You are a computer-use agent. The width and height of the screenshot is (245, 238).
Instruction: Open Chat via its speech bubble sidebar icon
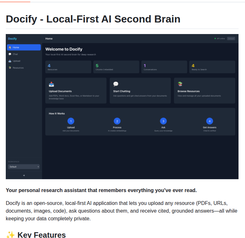10,54
